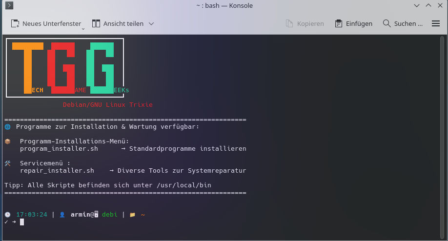The image size is (448, 241).
Task: Paste clipboard with the Einfügen button
Action: [x=354, y=23]
